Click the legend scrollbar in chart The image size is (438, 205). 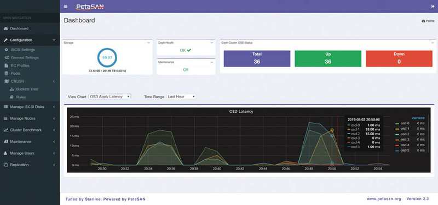[429, 133]
